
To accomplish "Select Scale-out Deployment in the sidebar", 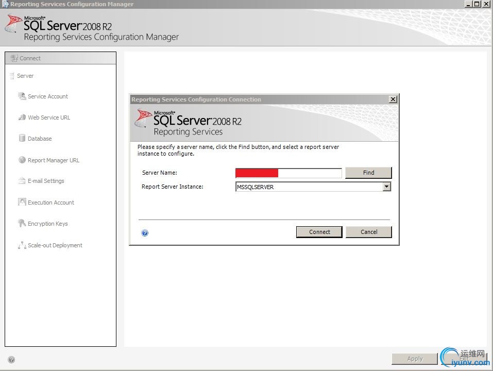I will 55,245.
